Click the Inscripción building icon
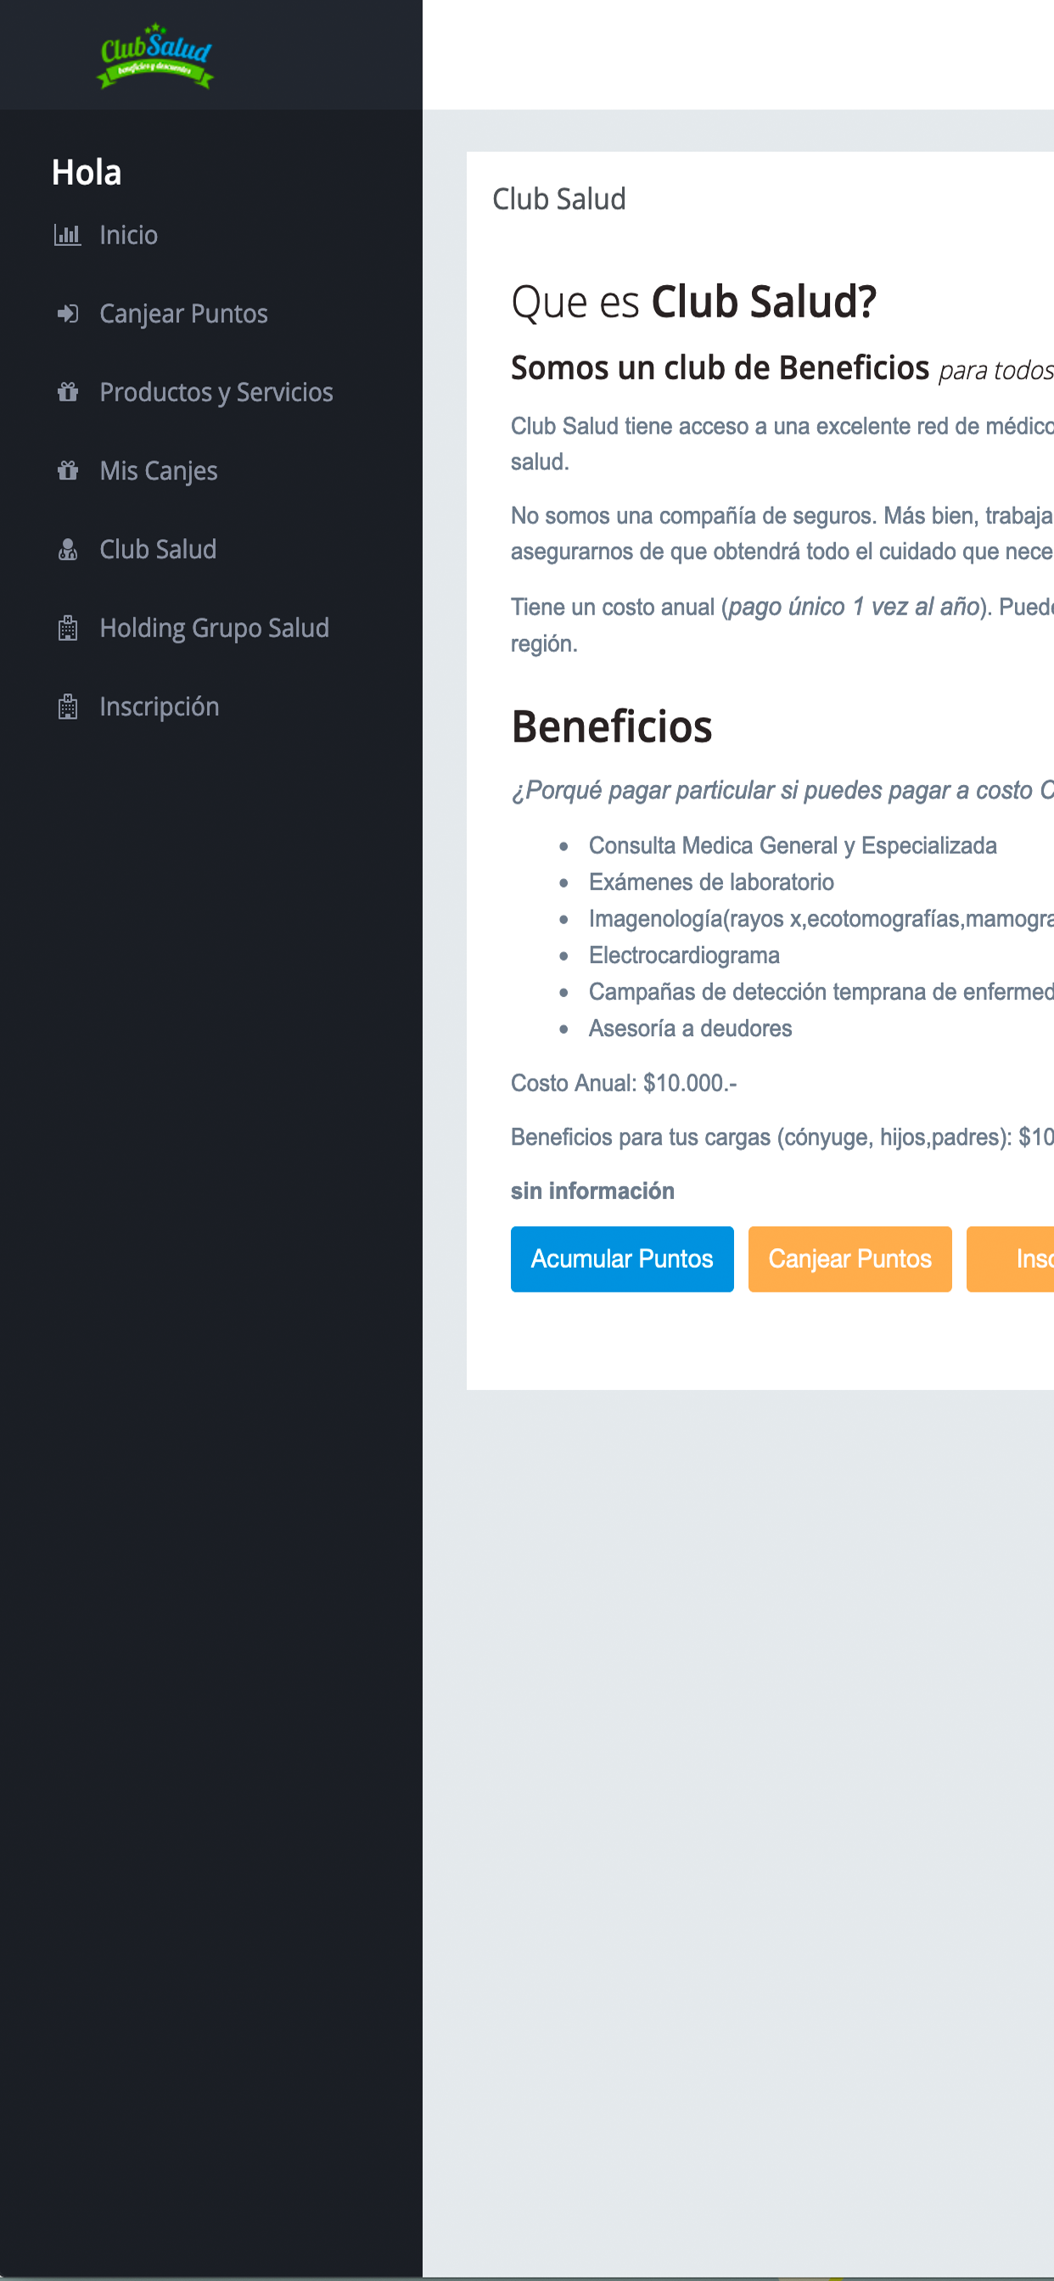 (x=67, y=707)
